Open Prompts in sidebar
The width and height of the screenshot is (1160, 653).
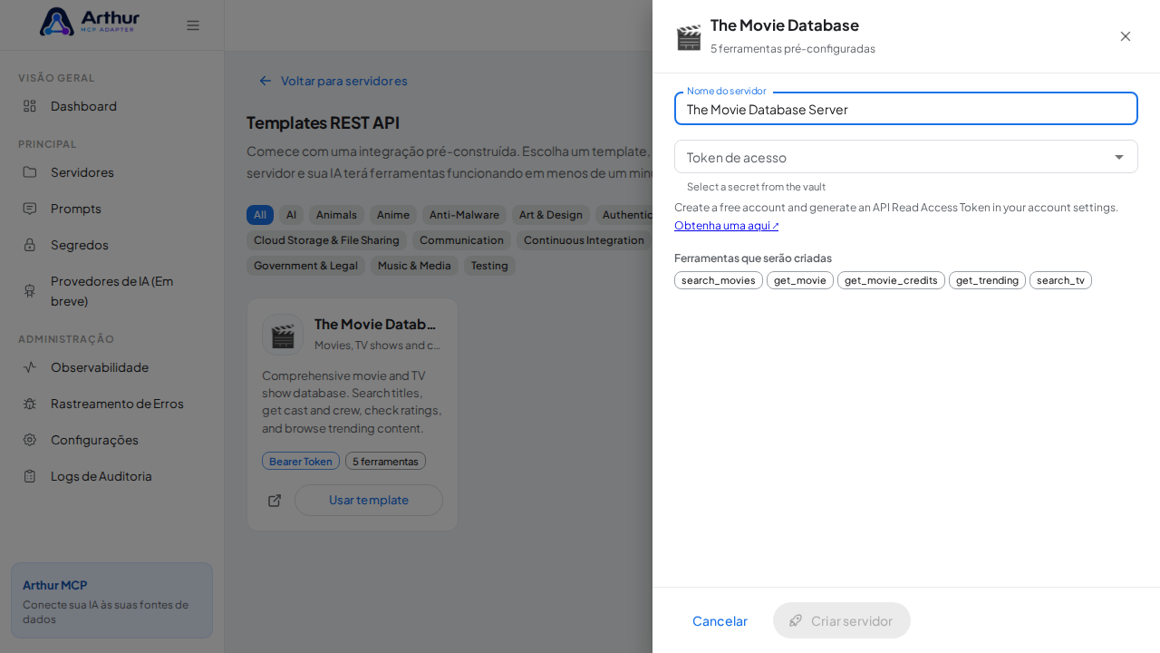tap(112, 209)
